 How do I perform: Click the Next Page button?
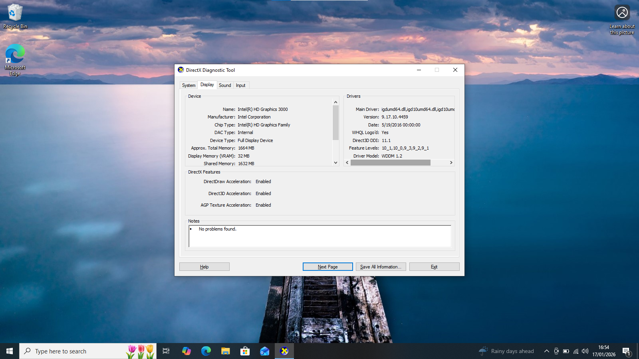pyautogui.click(x=327, y=266)
